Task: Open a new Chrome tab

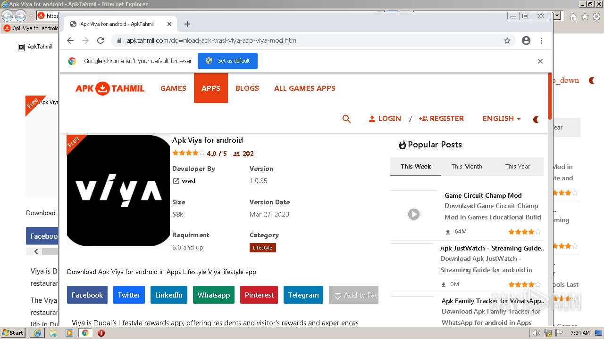Action: pyautogui.click(x=187, y=24)
